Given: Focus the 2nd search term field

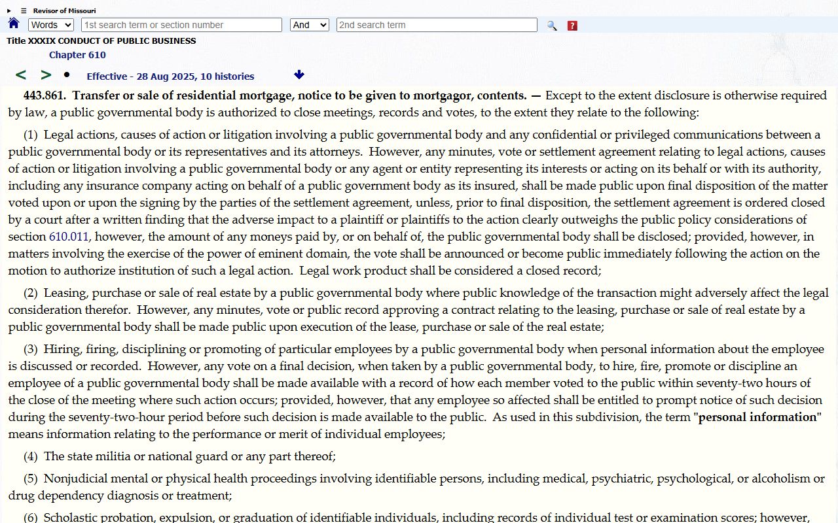Looking at the screenshot, I should 437,25.
